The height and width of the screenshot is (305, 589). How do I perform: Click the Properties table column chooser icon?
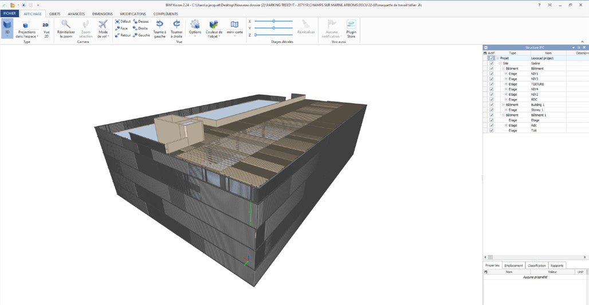click(486, 272)
